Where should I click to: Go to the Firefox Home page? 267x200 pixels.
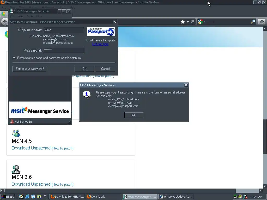coord(262,22)
